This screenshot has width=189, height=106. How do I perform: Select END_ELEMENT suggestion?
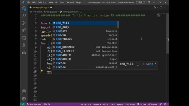[85, 51]
